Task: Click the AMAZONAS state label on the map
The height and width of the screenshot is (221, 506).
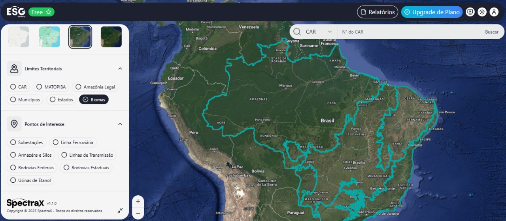Action: tap(259, 99)
